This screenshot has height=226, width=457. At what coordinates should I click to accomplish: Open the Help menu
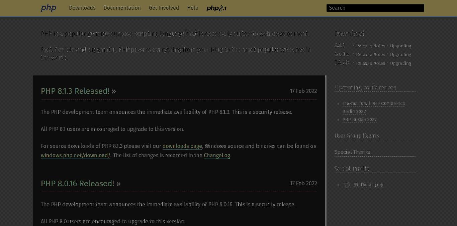[x=193, y=8]
